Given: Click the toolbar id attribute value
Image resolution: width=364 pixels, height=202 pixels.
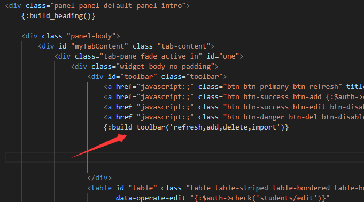Looking at the screenshot, I should click(138, 77).
